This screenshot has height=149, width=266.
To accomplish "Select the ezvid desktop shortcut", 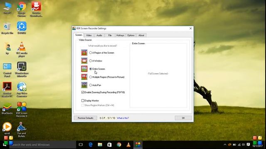I will coord(7,128).
